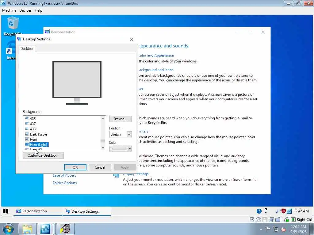Open Background and Icons link
The image size is (314, 235).
[156, 70]
